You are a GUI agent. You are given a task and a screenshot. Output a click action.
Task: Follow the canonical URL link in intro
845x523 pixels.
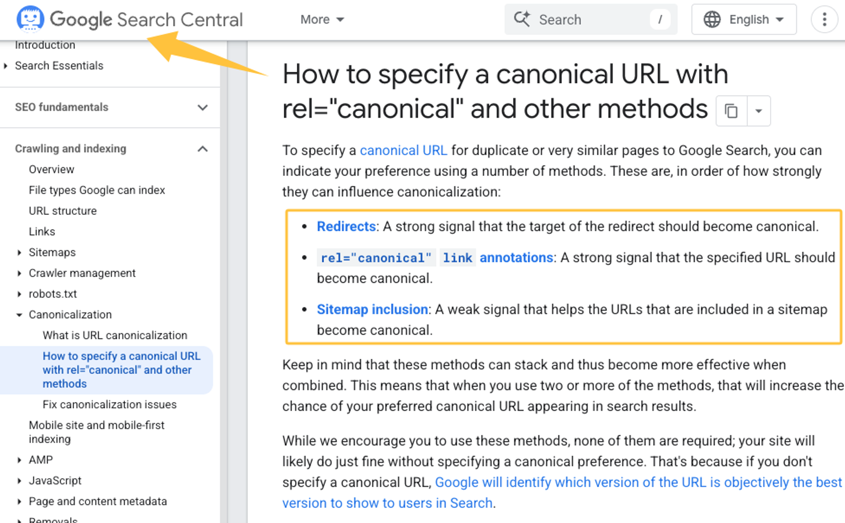click(403, 150)
